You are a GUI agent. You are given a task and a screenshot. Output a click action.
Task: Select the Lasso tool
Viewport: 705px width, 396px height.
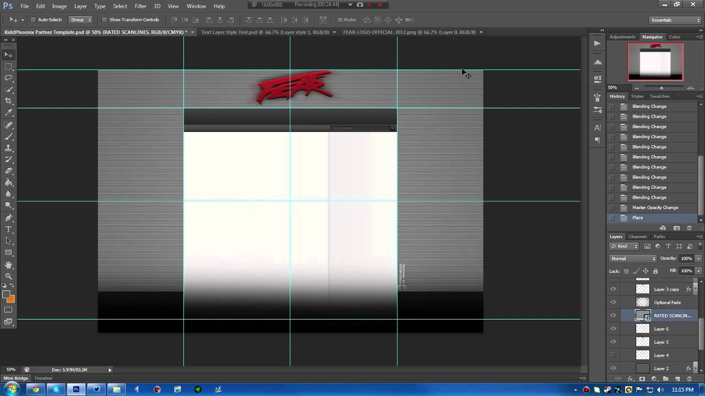(9, 78)
